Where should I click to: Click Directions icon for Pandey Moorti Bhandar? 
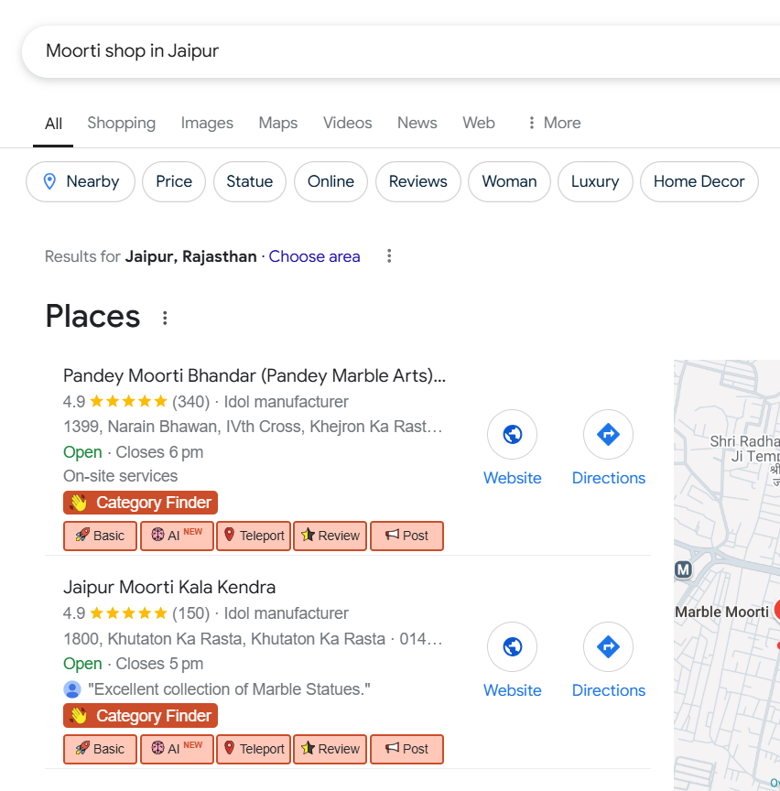click(x=608, y=434)
